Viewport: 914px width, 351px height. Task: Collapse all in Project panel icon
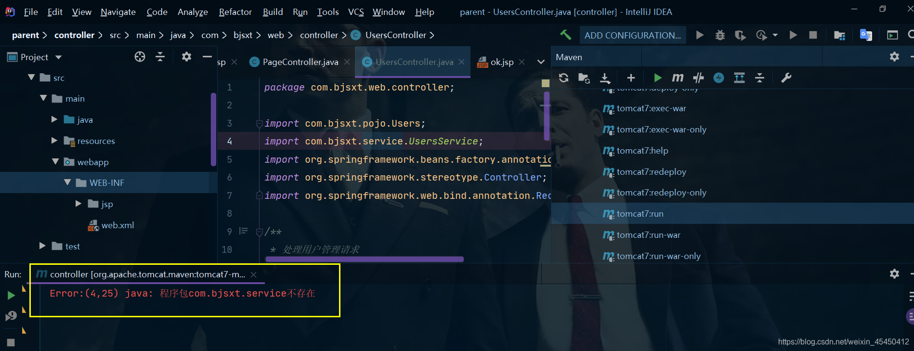coord(160,57)
